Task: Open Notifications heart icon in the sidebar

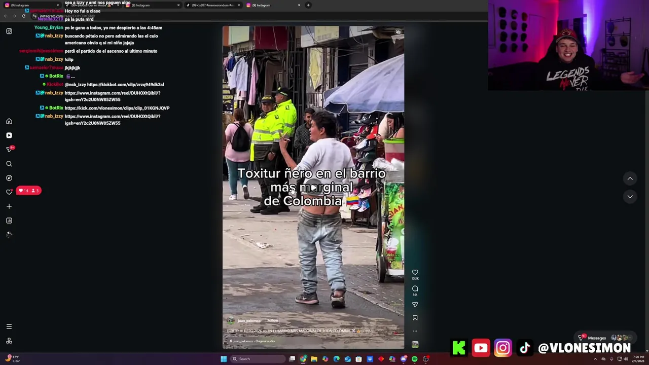Action: click(9, 192)
